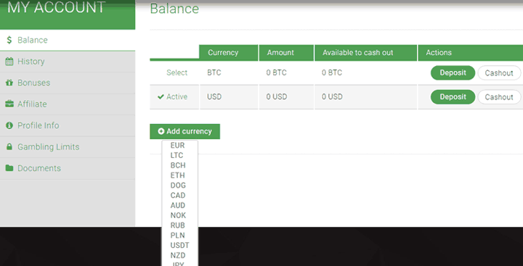523x266 pixels.
Task: Open the History section
Action: (x=68, y=62)
